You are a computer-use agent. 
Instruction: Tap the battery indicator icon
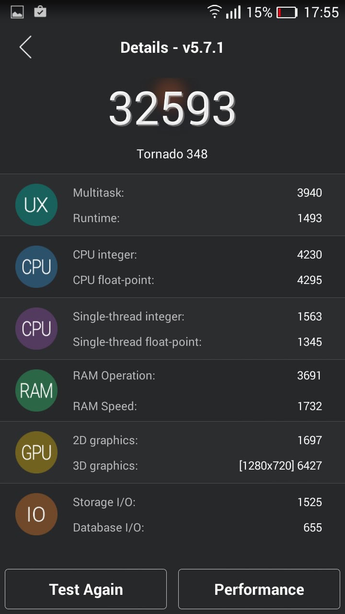tap(287, 12)
